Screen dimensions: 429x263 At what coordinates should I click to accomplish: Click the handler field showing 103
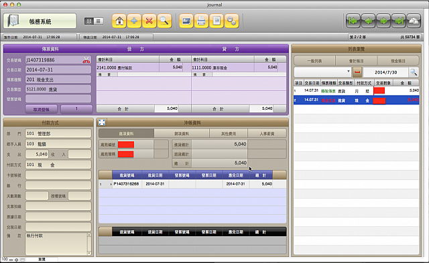[x=58, y=144]
